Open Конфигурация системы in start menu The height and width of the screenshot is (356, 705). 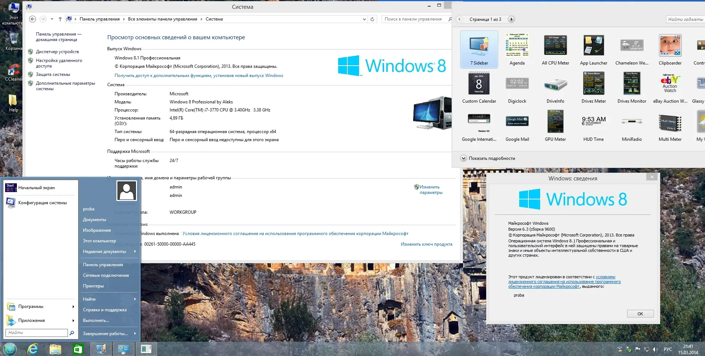[x=41, y=203]
